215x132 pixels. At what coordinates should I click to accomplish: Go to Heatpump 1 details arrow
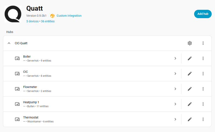coord(175,104)
